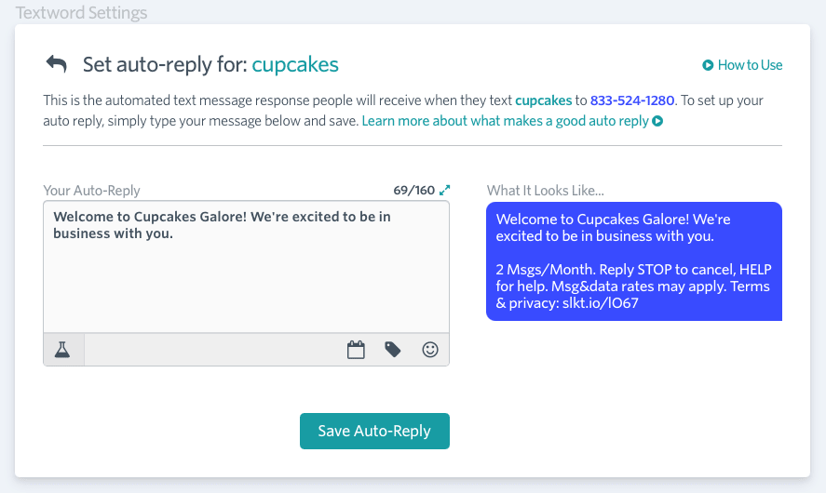Open the flask test icon
The image size is (826, 493).
[x=62, y=350]
